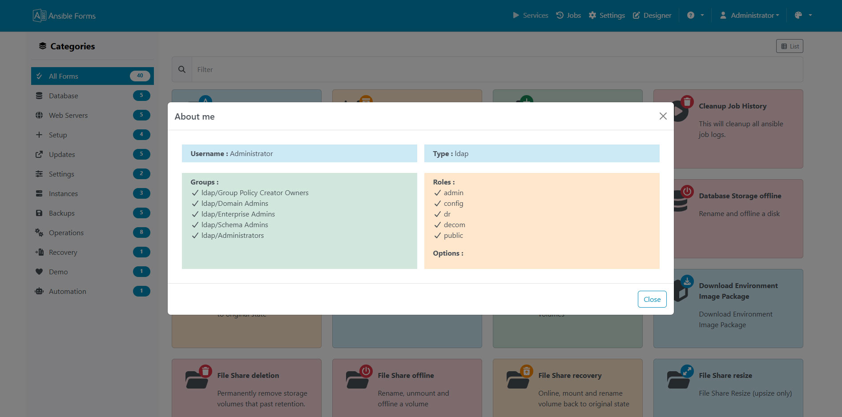Image resolution: width=842 pixels, height=417 pixels.
Task: Switch to List view
Action: [x=790, y=46]
